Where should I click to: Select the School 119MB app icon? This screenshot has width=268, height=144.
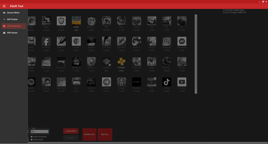coord(182,62)
